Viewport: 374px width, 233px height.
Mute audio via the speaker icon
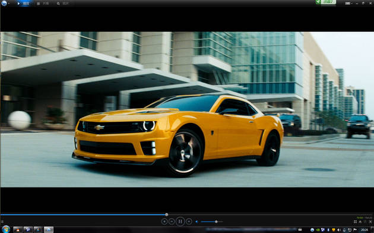click(196, 222)
